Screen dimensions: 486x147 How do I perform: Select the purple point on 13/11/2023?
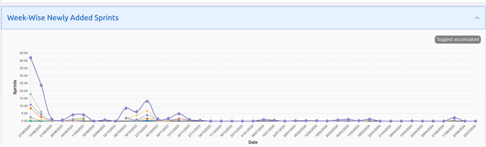coord(179,114)
